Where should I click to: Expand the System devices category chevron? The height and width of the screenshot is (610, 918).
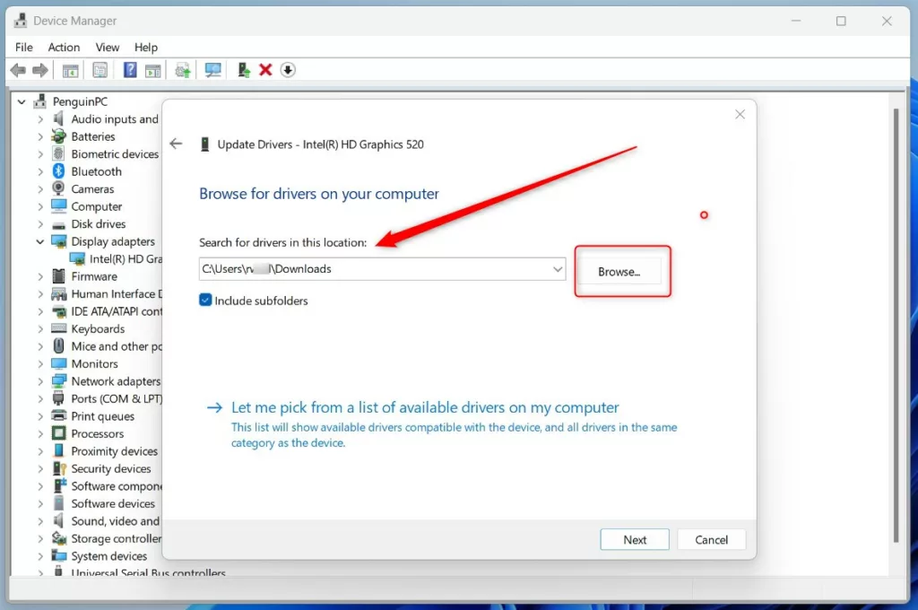pos(39,556)
